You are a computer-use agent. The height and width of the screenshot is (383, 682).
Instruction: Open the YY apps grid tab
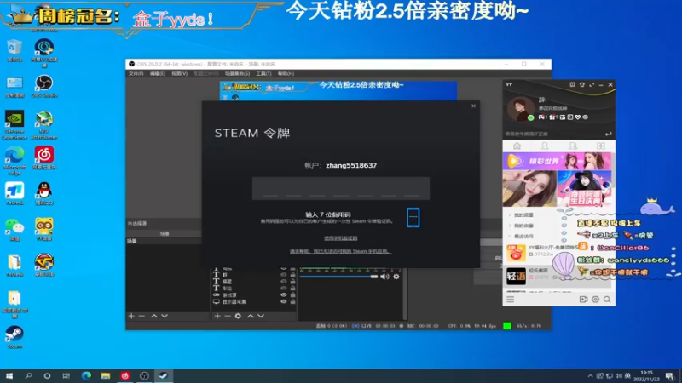coord(601,146)
